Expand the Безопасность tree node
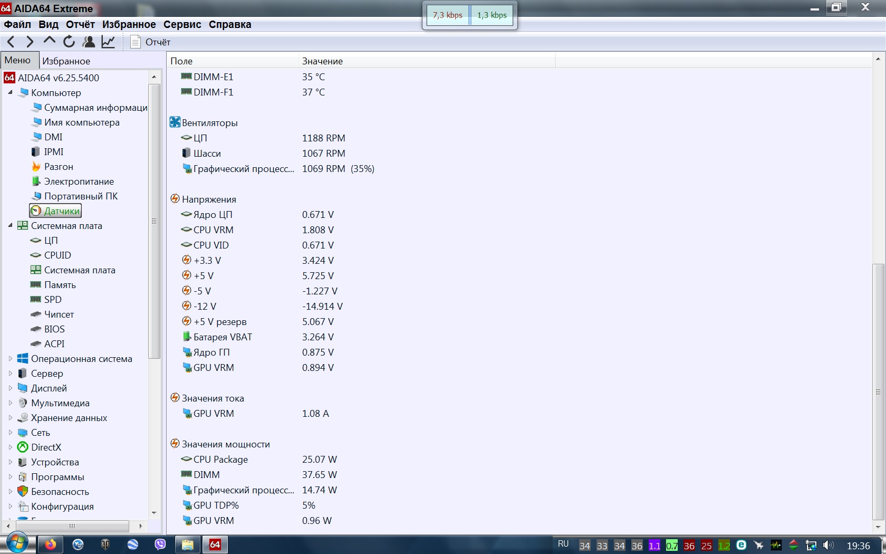This screenshot has width=886, height=554. coord(10,491)
